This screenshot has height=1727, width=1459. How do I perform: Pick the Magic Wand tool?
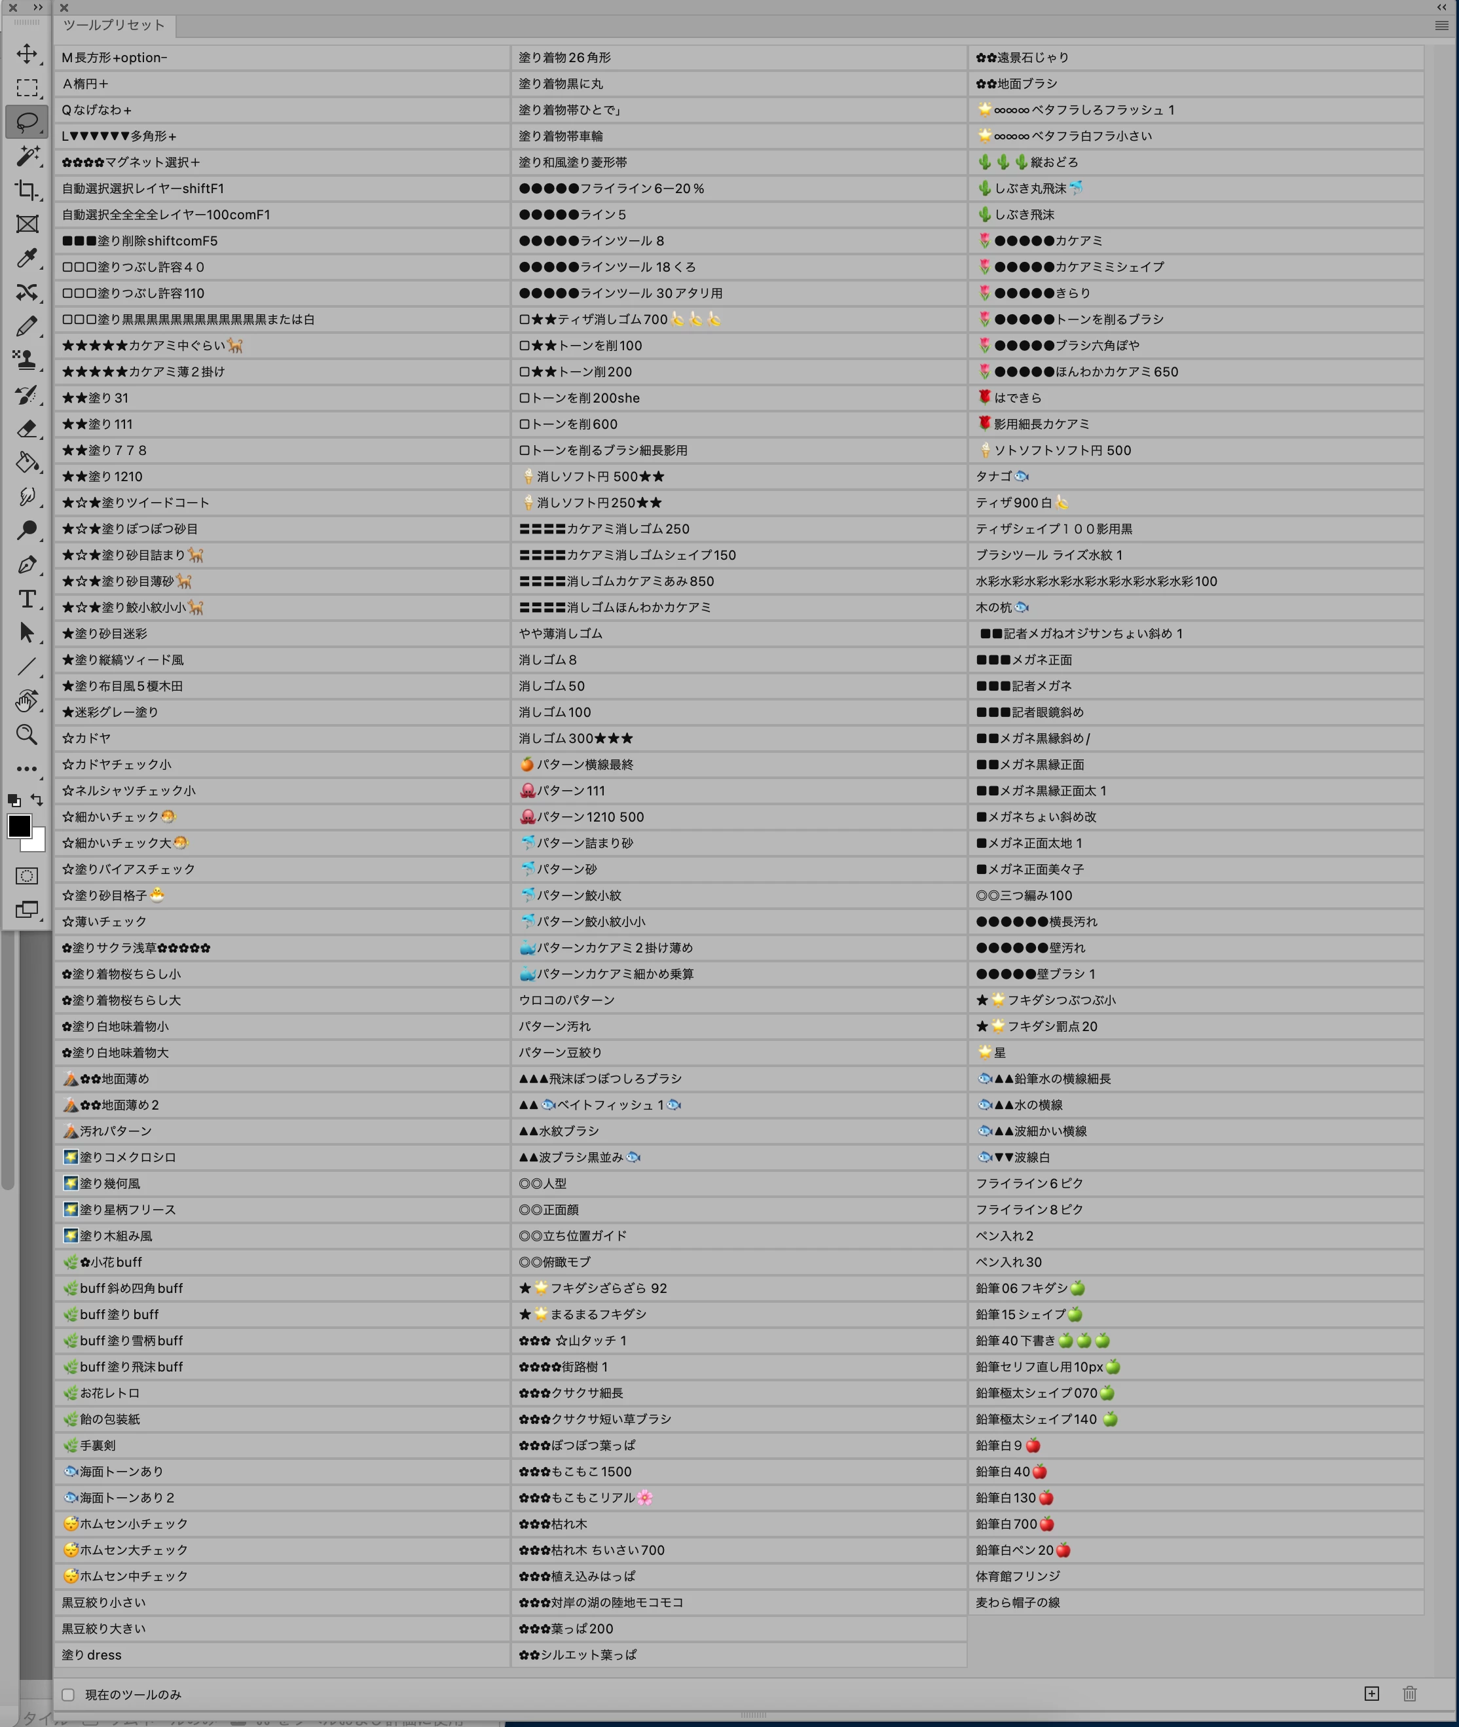pos(26,155)
